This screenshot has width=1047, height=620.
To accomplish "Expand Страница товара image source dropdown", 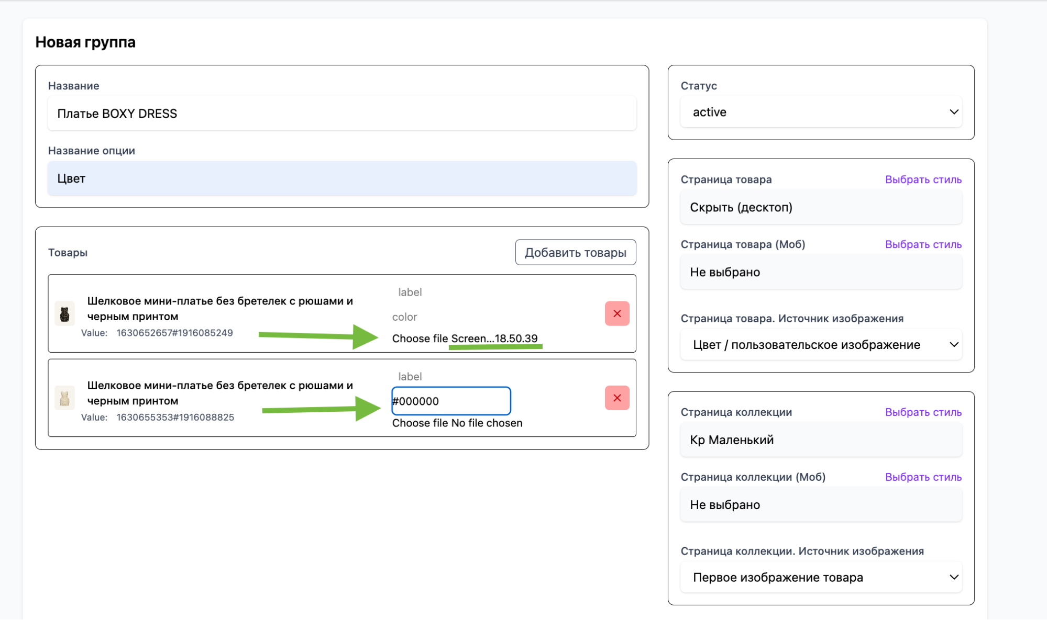I will [x=821, y=345].
